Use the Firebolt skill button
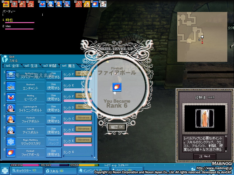Image resolution: width=234 pixels, height=175 pixels. pos(54,120)
